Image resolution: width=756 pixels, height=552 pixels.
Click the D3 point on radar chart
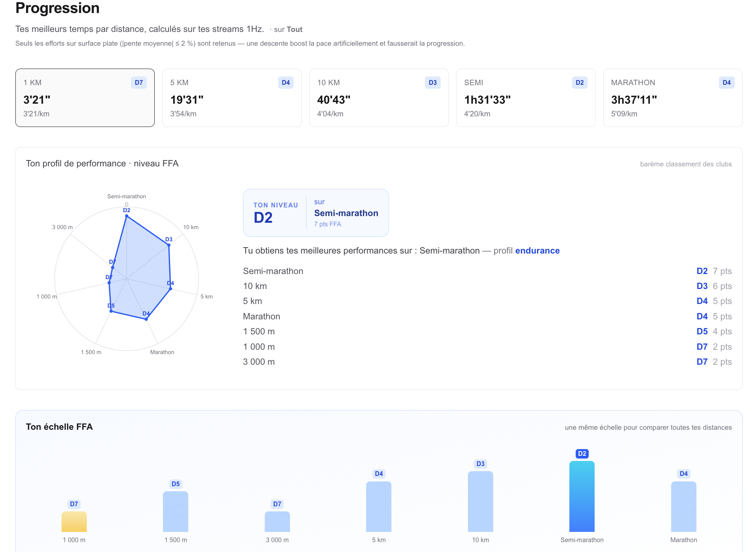click(x=169, y=245)
